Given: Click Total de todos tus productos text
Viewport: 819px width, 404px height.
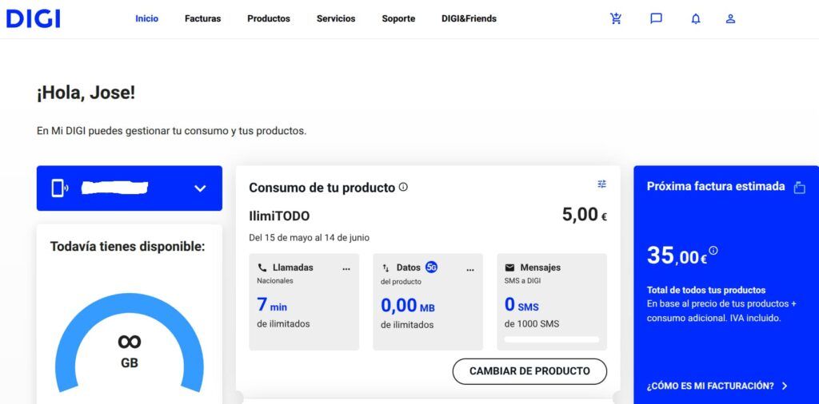Looking at the screenshot, I should 706,291.
